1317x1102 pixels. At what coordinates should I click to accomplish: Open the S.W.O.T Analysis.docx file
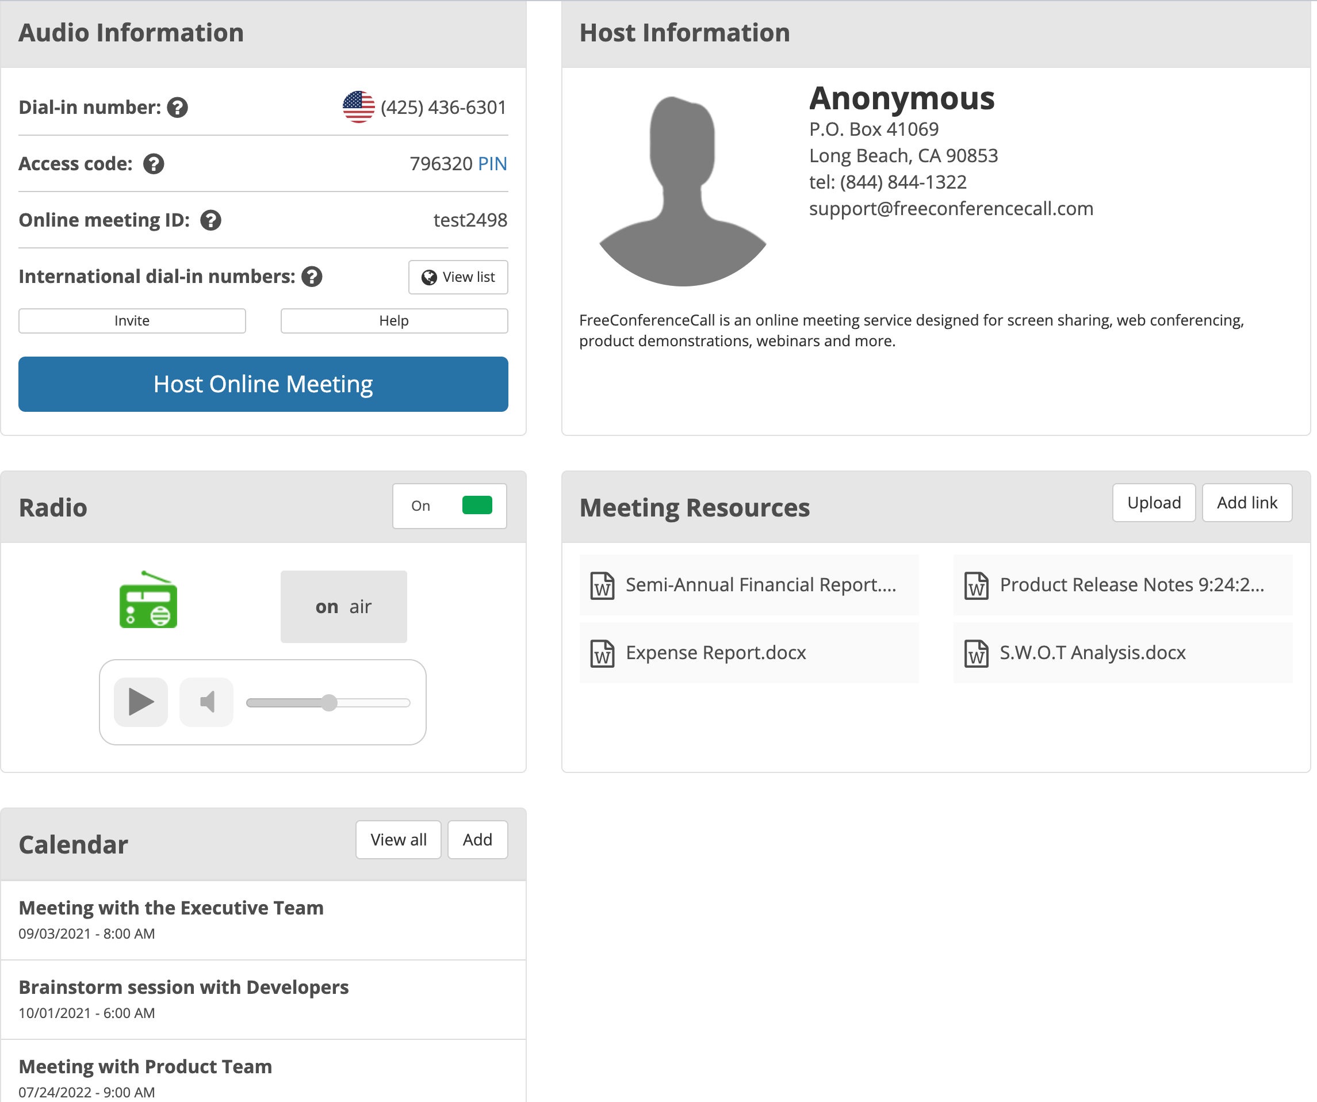[x=1092, y=653]
